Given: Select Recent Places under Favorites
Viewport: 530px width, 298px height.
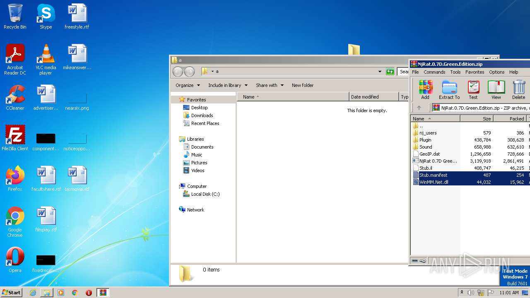Looking at the screenshot, I should 201,123.
